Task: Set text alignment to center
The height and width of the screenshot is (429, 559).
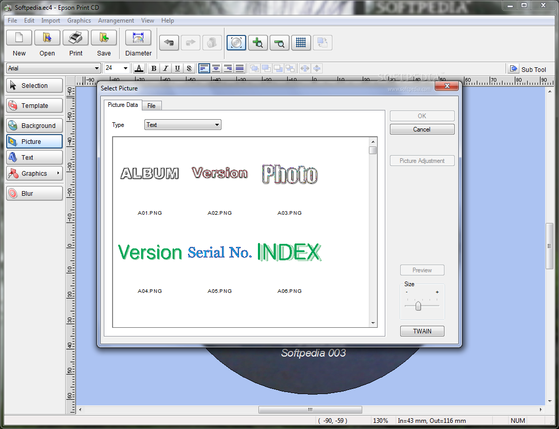Action: pos(216,68)
